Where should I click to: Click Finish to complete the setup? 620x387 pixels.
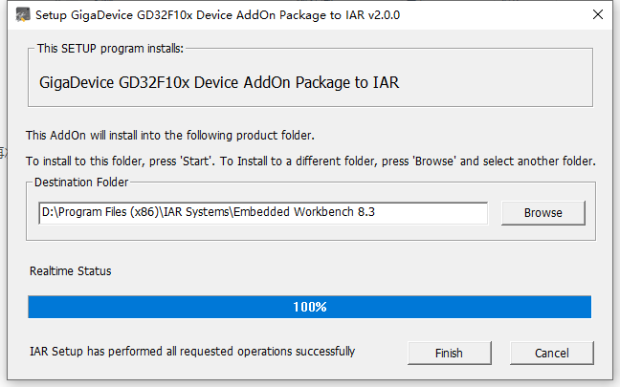(x=449, y=353)
